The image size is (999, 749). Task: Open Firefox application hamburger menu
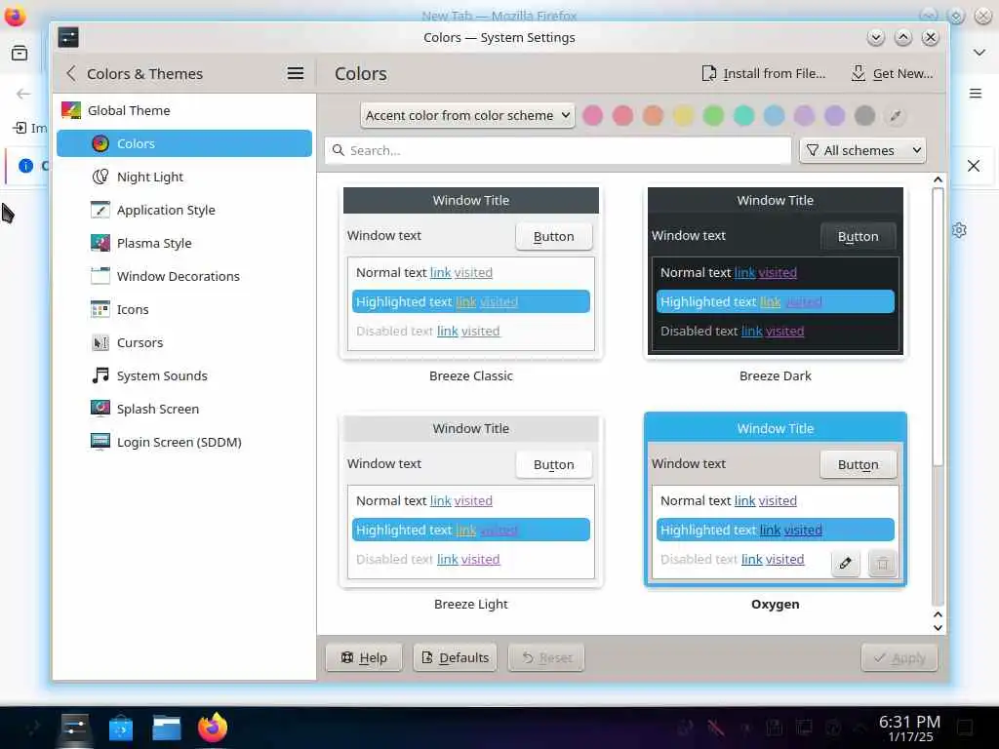pyautogui.click(x=975, y=94)
